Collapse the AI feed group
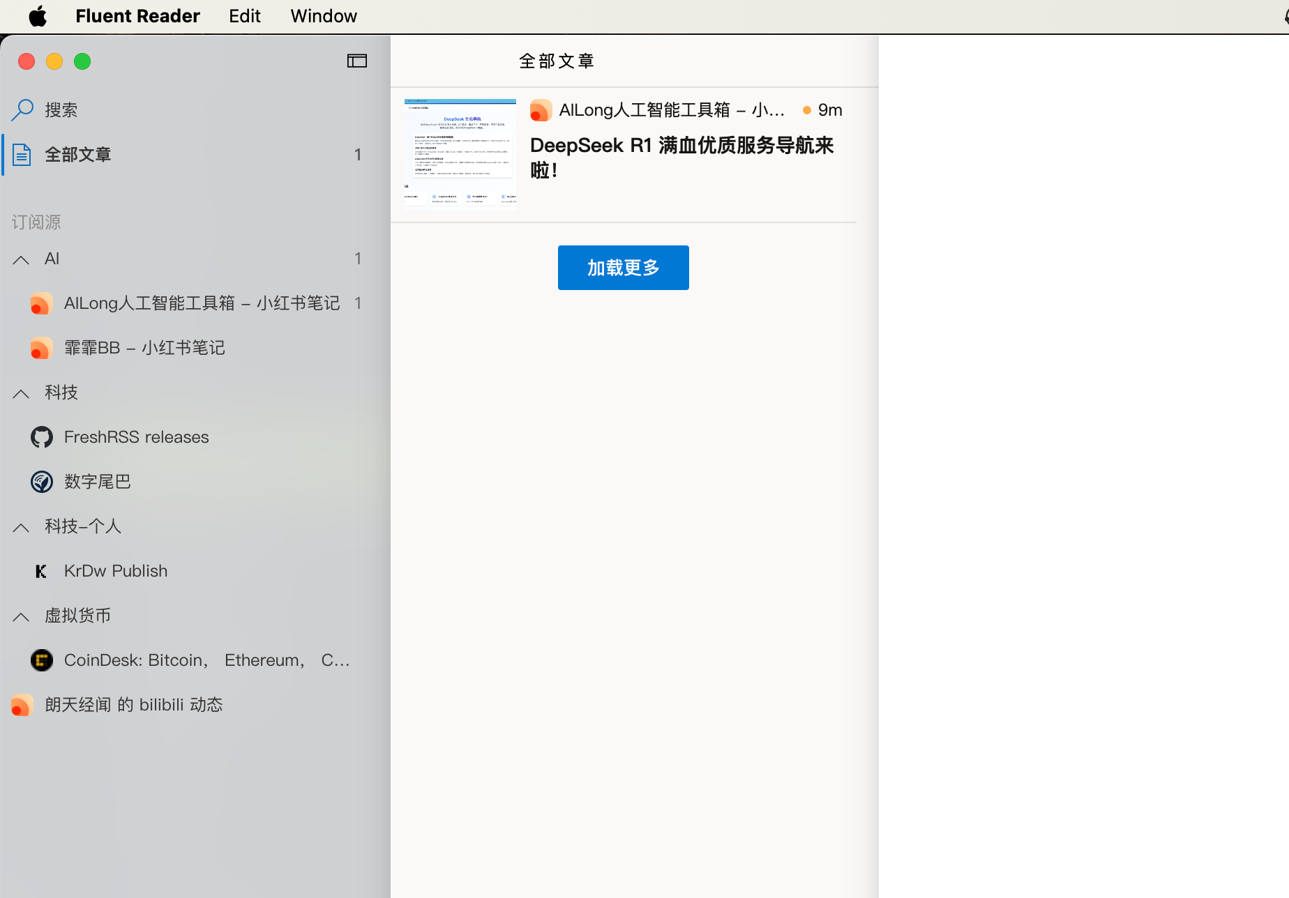Viewport: 1289px width, 898px height. click(20, 259)
